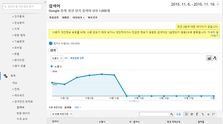Screen dimensions: 223x124
Task: Open the 내보내기 export menu
Action: [x=78, y=17]
